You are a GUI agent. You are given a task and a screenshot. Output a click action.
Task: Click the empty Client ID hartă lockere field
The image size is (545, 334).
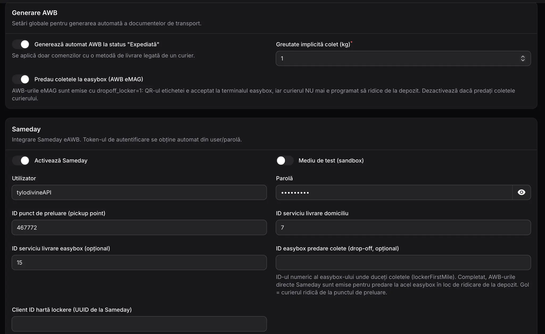tap(139, 324)
